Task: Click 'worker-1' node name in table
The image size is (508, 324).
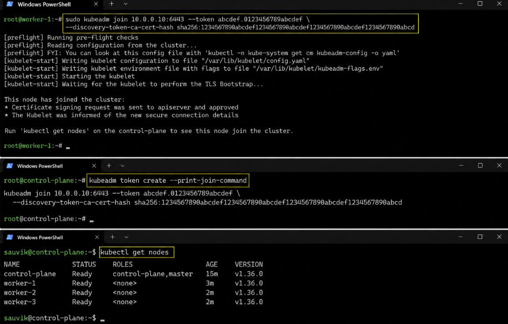Action: [20, 283]
